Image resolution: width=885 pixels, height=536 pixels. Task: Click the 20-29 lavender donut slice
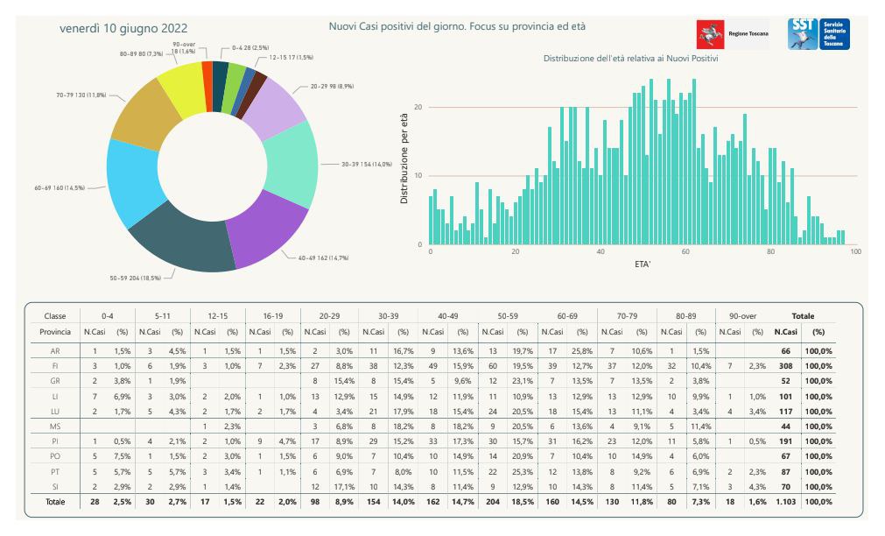click(x=273, y=109)
